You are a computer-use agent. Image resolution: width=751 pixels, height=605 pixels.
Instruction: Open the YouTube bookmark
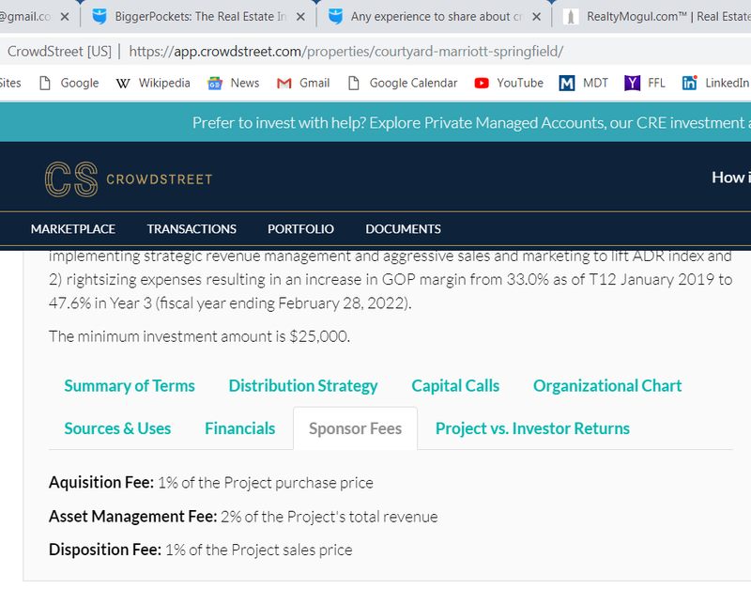(509, 83)
